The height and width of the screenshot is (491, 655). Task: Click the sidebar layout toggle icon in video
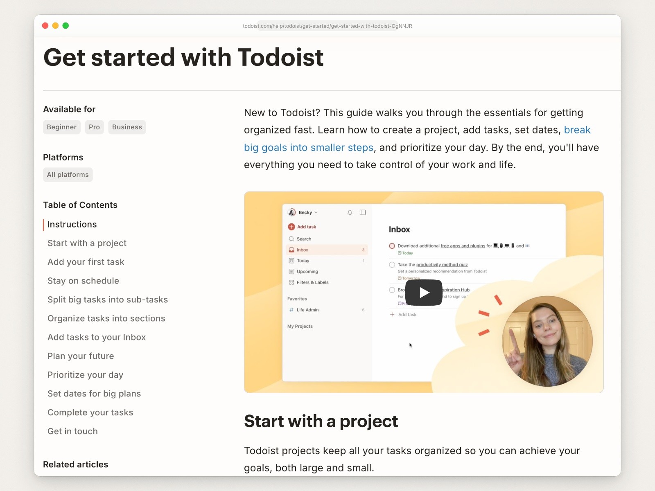363,212
